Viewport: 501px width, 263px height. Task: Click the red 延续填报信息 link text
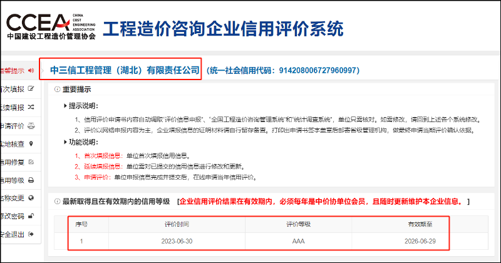pos(103,166)
